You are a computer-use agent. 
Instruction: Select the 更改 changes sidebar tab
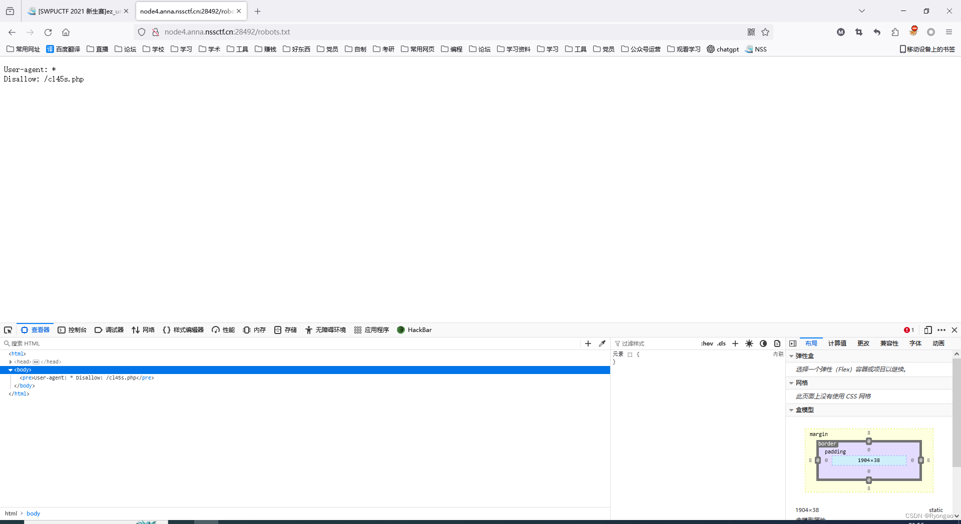pyautogui.click(x=863, y=343)
